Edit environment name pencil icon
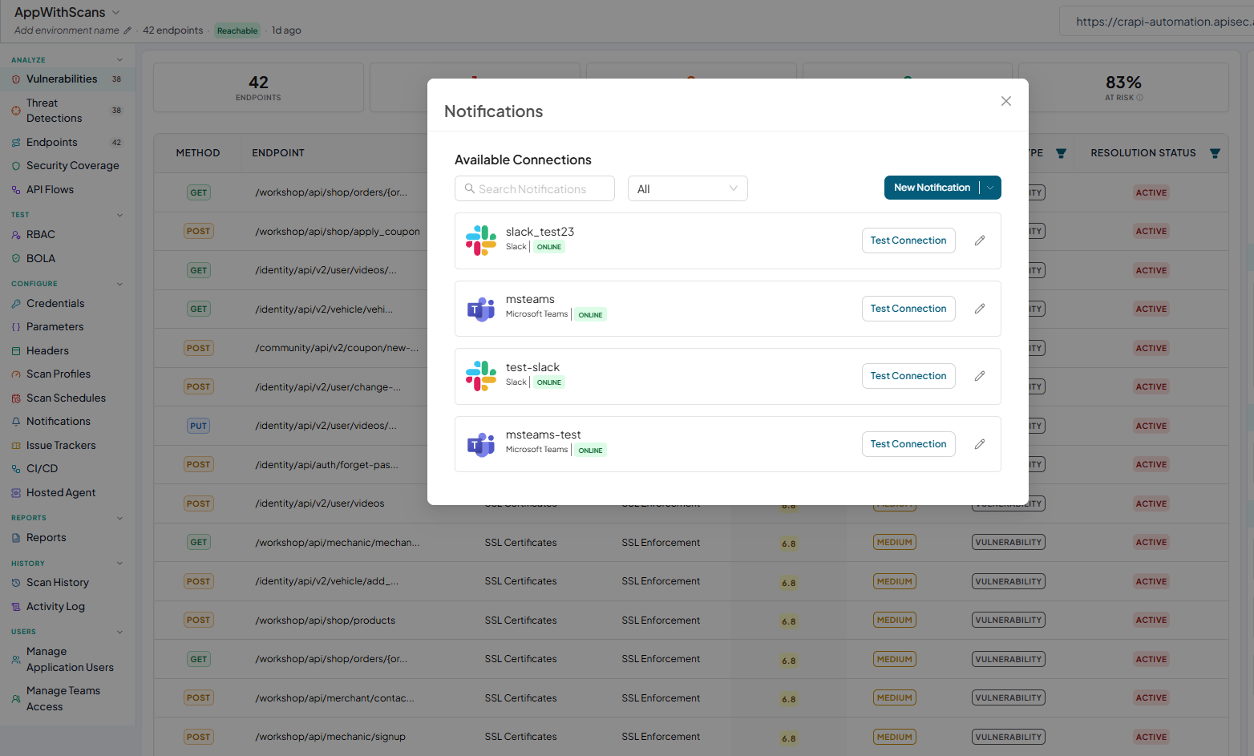Viewport: 1254px width, 756px height. click(x=127, y=30)
